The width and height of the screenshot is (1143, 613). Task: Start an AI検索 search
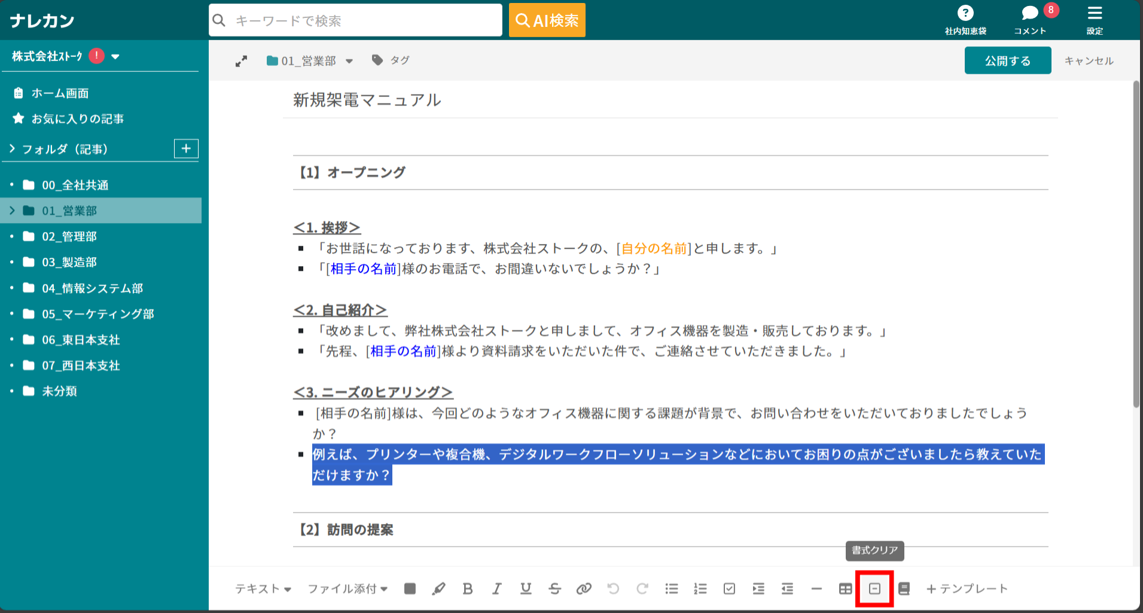546,20
